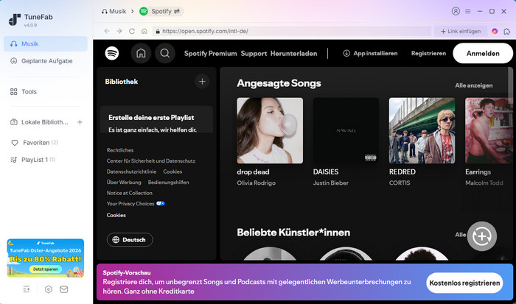Open Rechtliches footer link
516x304 pixels.
tap(120, 150)
